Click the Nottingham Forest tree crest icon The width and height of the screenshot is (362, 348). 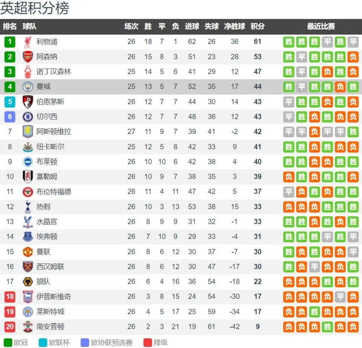tap(28, 72)
